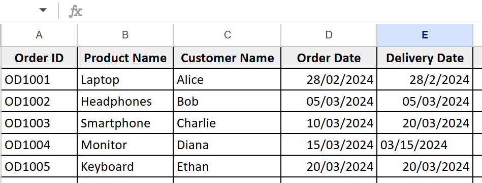Viewport: 482px width, 183px height.
Task: Select the Charlie customer cell
Action: coord(227,123)
